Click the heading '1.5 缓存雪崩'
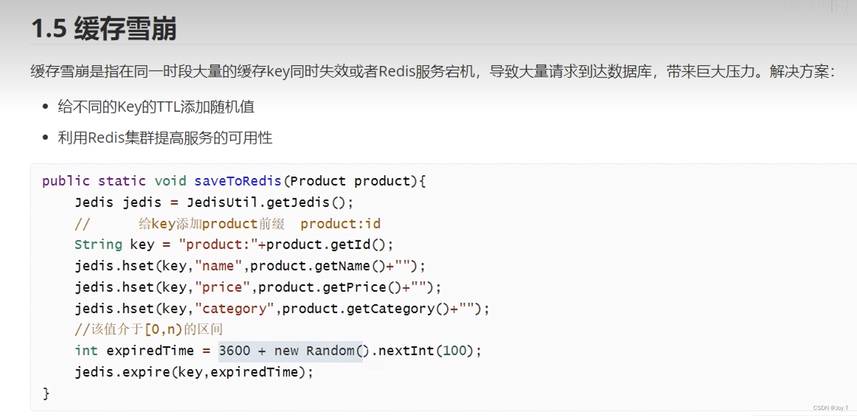 tap(103, 29)
